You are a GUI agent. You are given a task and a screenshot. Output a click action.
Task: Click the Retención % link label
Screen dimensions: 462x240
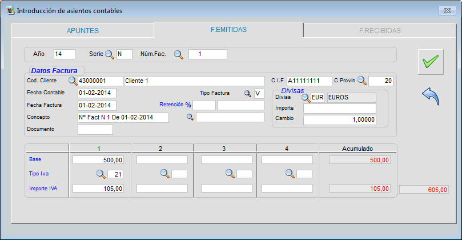pyautogui.click(x=175, y=105)
